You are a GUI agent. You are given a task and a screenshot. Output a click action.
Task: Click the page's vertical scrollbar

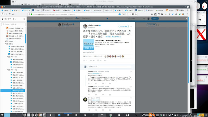[x=188, y=50]
